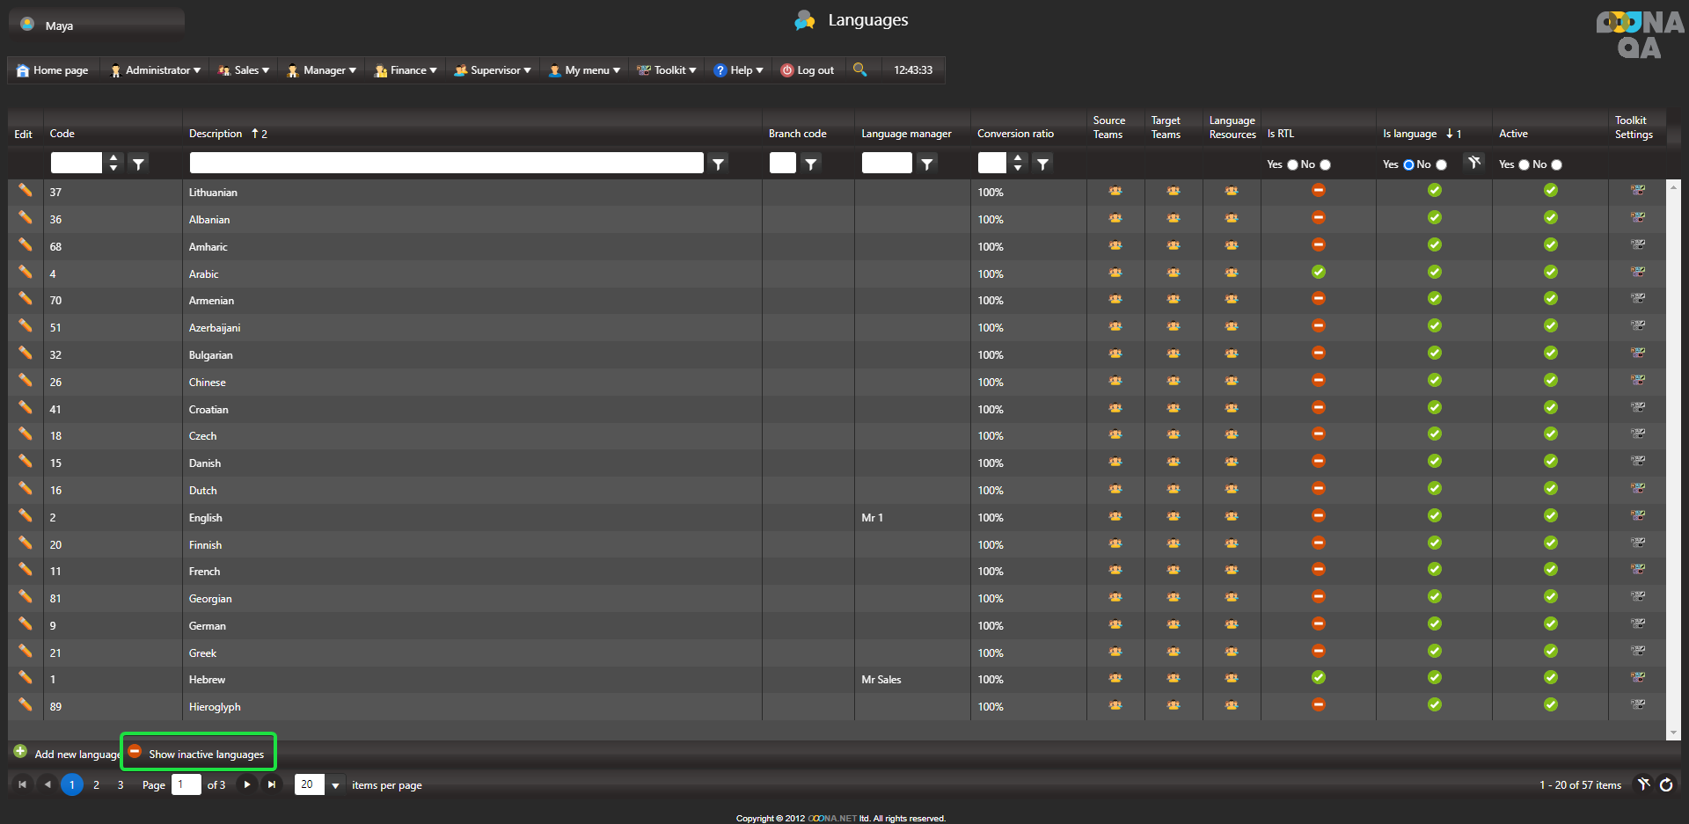Screen dimensions: 1689x824
Task: Go to the Home page menu item
Action: pyautogui.click(x=53, y=70)
